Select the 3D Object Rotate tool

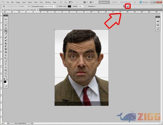coord(6,74)
